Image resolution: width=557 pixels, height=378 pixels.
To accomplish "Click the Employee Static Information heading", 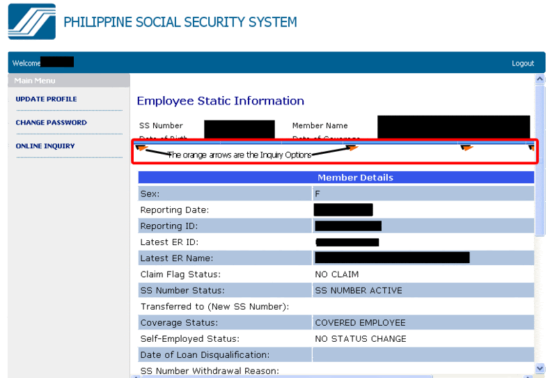I will point(220,101).
